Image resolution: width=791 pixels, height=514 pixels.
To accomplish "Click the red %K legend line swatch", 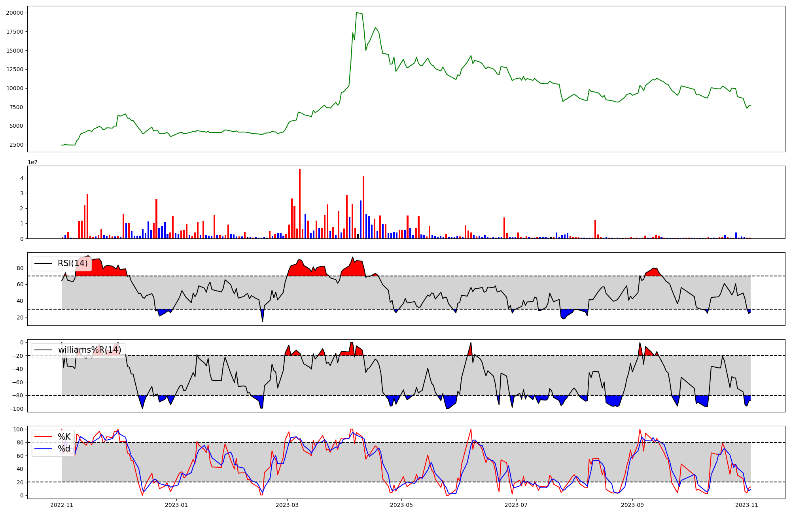I will [43, 437].
